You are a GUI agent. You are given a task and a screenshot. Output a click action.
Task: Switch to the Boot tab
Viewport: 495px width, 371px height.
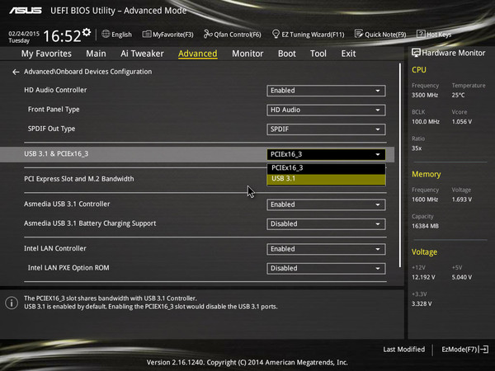coord(287,54)
